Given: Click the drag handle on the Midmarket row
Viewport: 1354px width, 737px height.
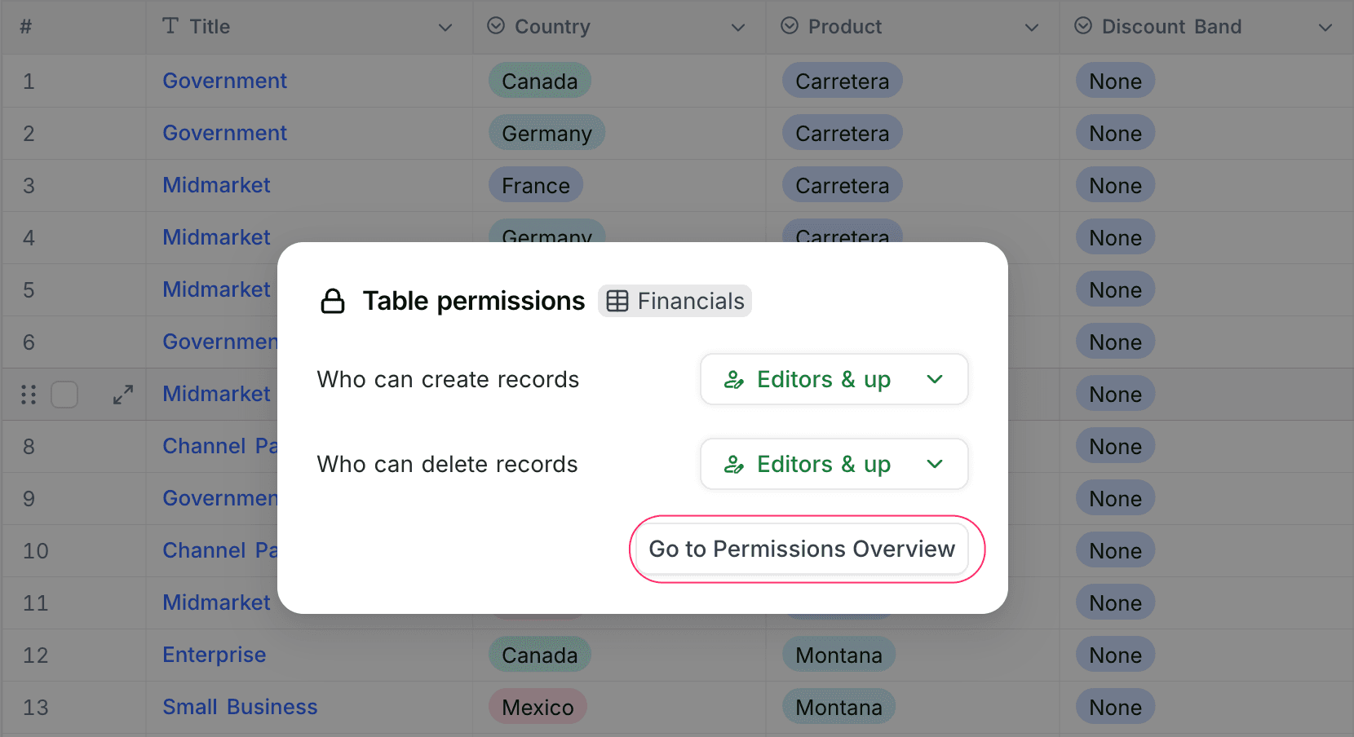Looking at the screenshot, I should [28, 395].
